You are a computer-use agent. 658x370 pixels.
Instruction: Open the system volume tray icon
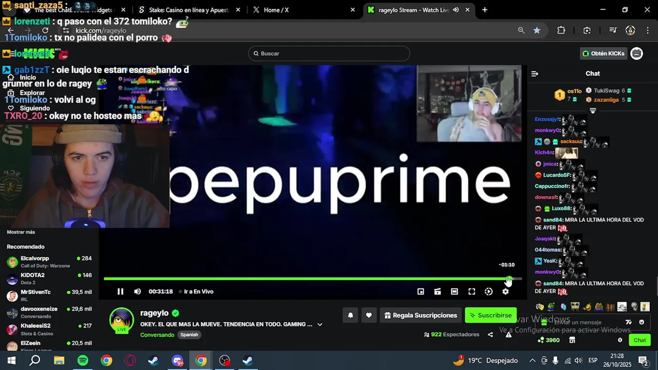(578, 361)
